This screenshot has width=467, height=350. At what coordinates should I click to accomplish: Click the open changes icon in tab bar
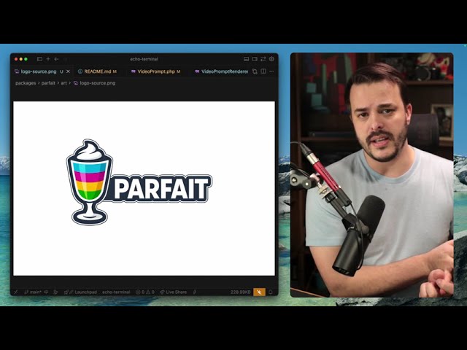[x=255, y=71]
